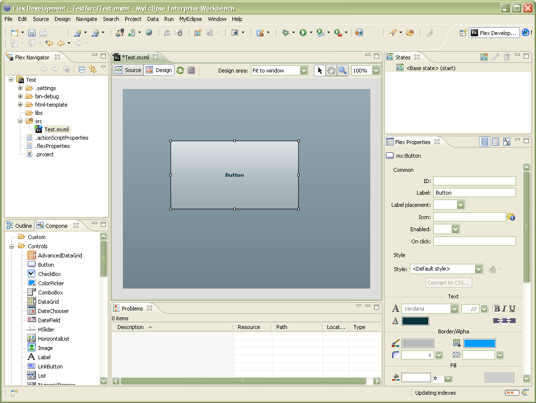This screenshot has width=536, height=403.
Task: Click the Label input field showing Button
Action: coord(474,192)
